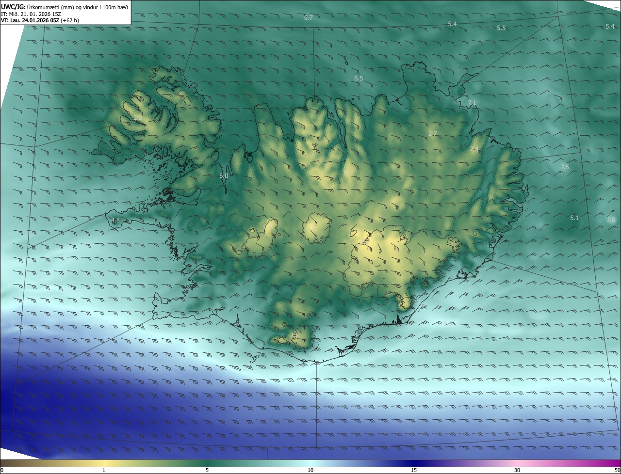Click the 'VT: Lau. 24.01.2026 05Z (+62 h)' line

[x=40, y=20]
